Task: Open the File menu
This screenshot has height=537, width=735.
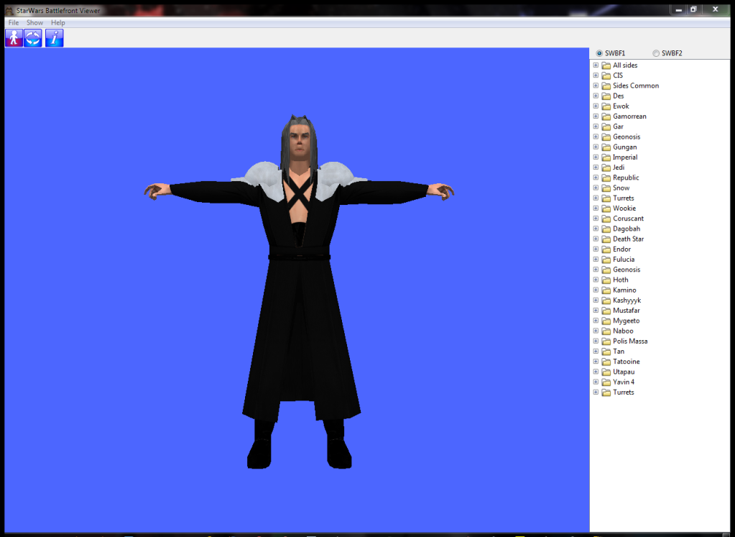Action: (x=14, y=22)
